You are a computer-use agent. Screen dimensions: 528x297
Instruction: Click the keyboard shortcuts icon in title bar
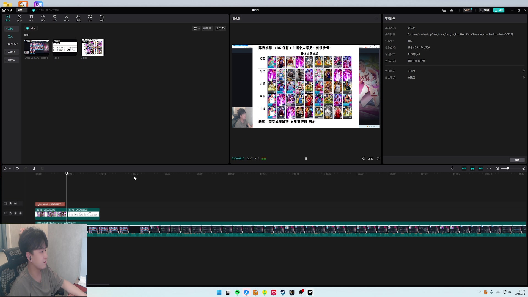[x=444, y=10]
